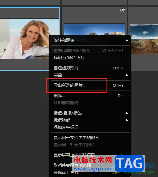Click the 360 badge icon
Image resolution: width=158 pixels, height=177 pixels.
(x=122, y=10)
